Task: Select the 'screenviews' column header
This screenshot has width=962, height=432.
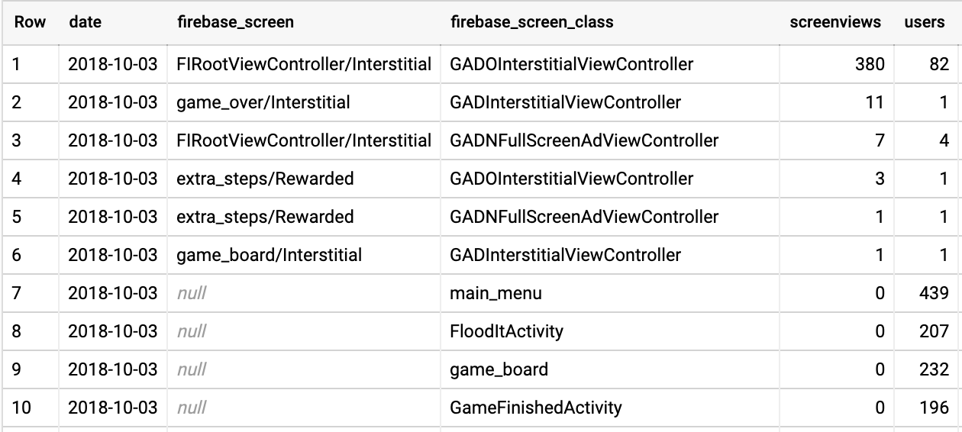Action: (834, 22)
